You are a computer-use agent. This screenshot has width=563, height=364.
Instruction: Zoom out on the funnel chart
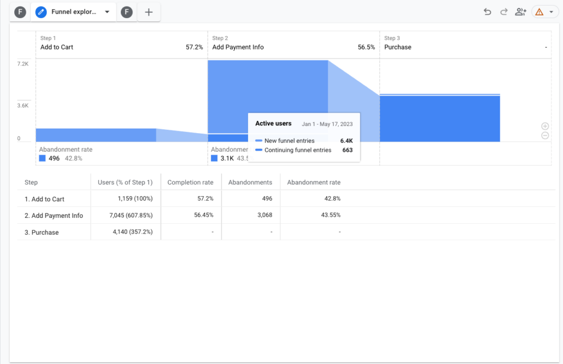tap(545, 135)
